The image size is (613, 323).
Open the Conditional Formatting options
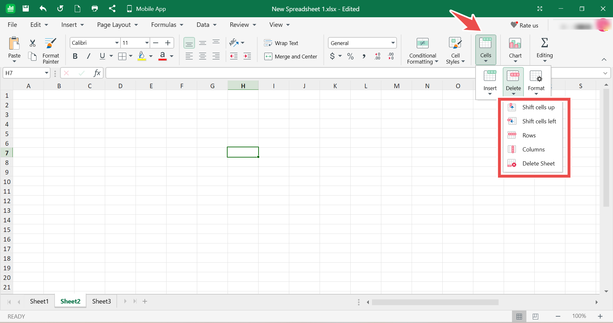pos(422,50)
